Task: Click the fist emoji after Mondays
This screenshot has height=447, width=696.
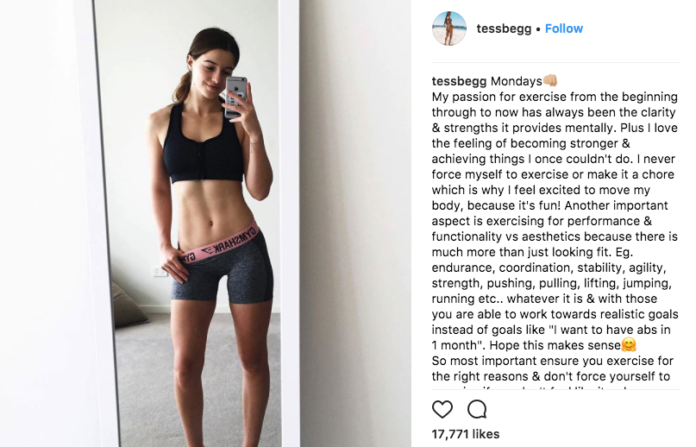Action: coord(550,80)
